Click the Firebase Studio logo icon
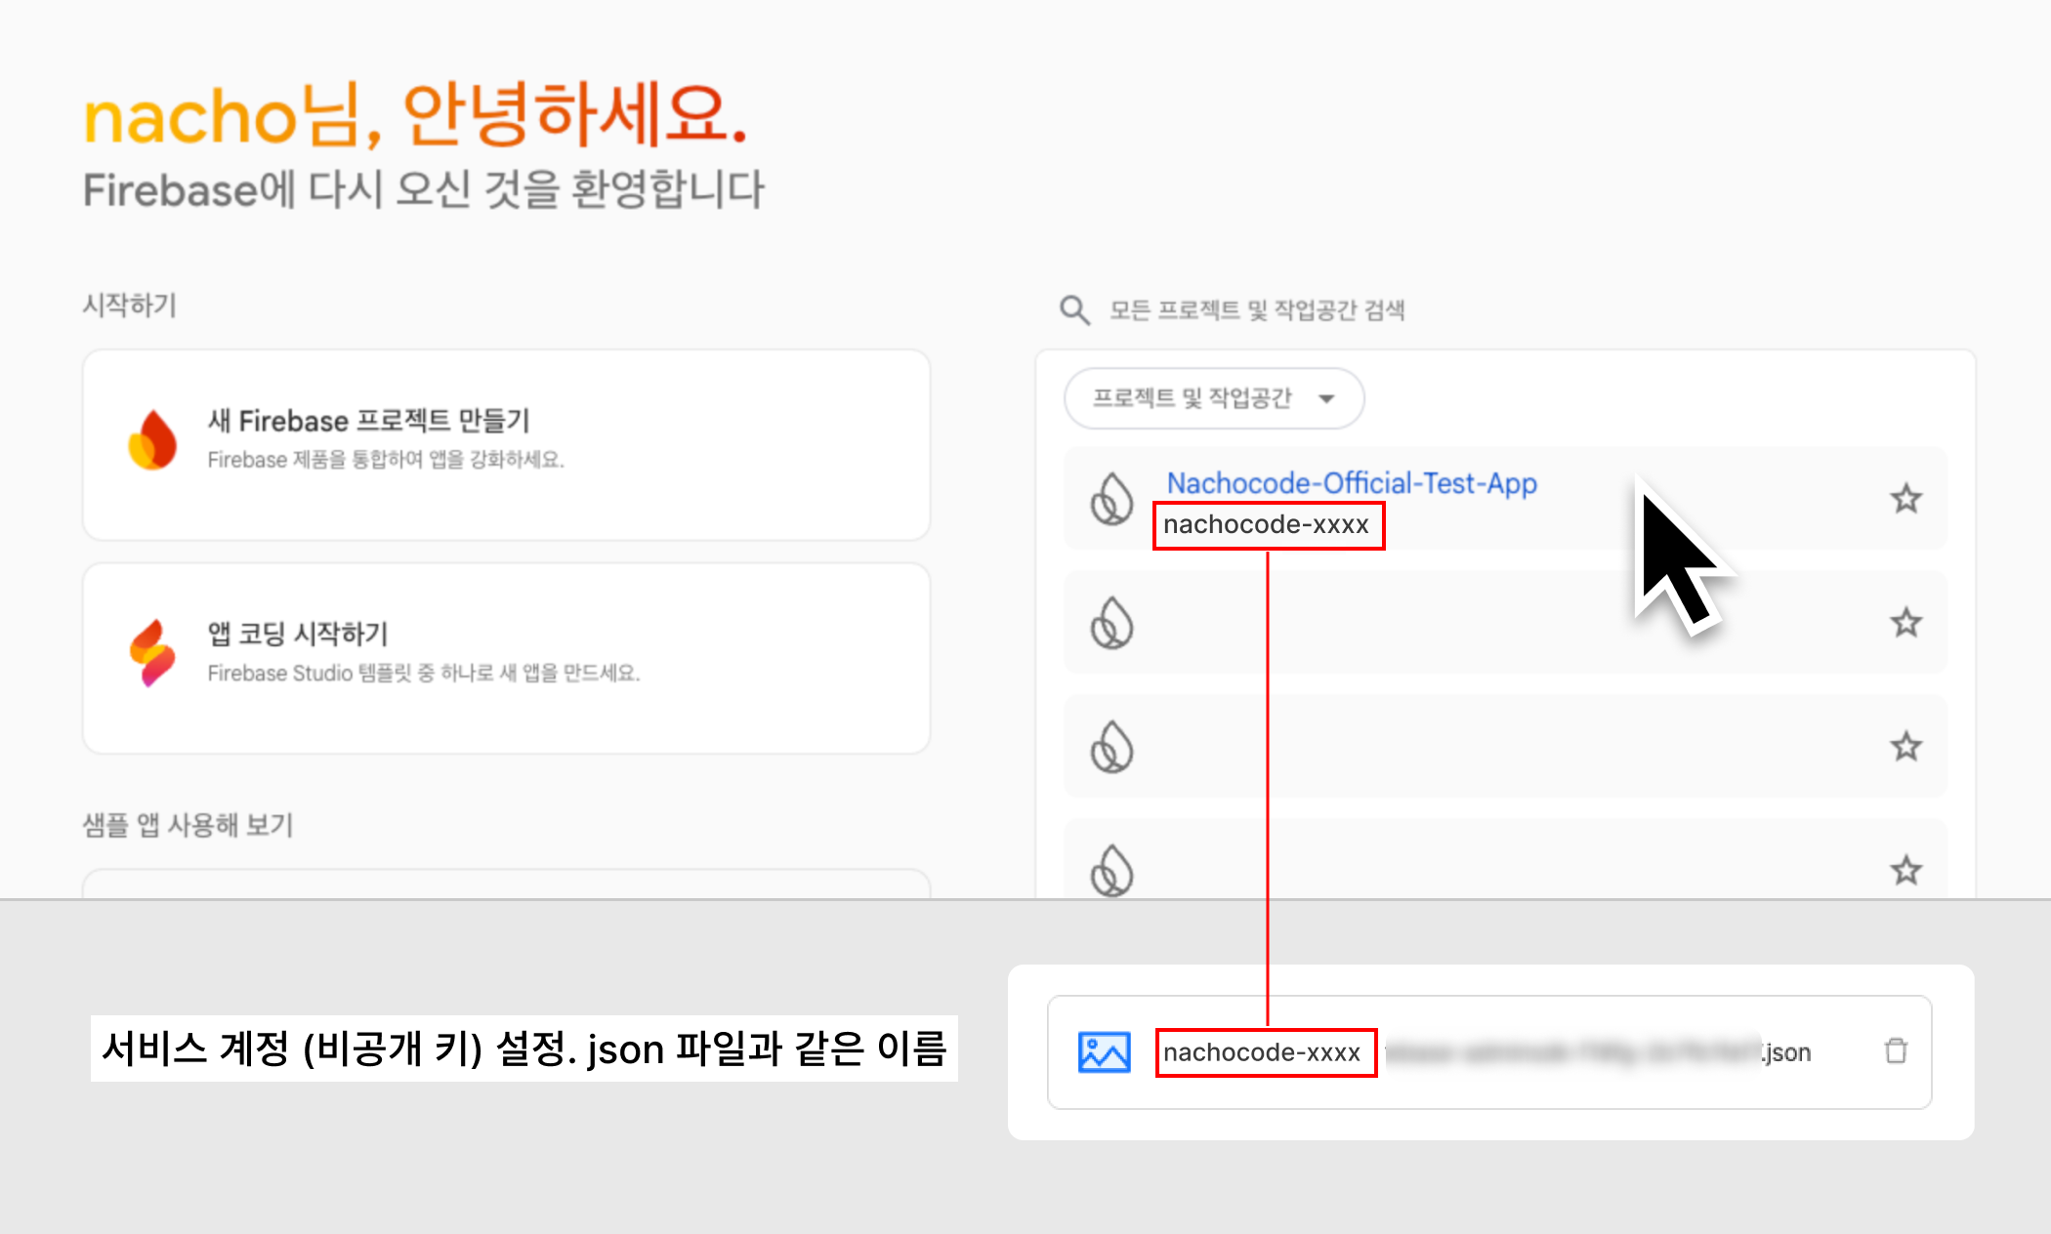2051x1234 pixels. (x=152, y=652)
